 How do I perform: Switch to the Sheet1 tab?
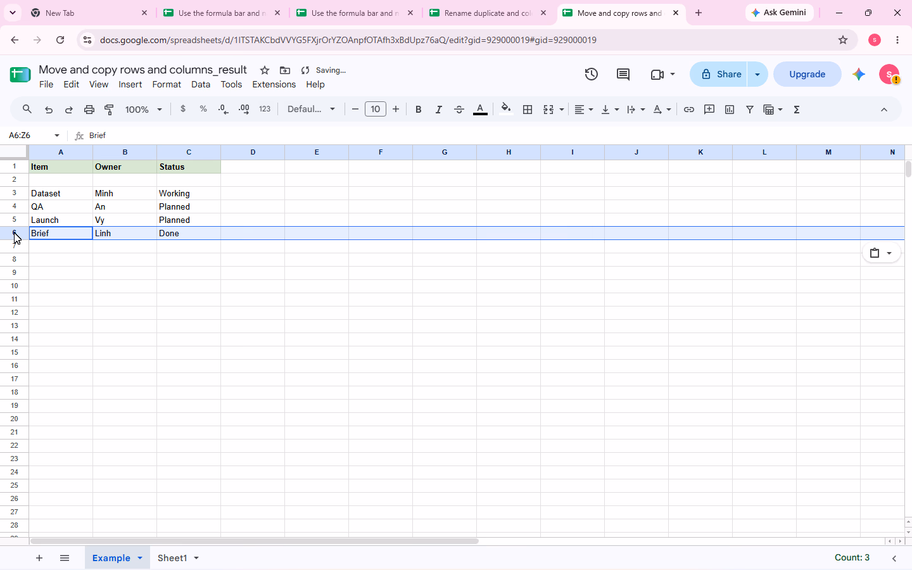pyautogui.click(x=172, y=558)
